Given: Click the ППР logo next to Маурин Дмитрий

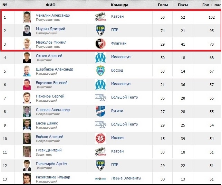Looking at the screenshot, I should (x=100, y=30).
